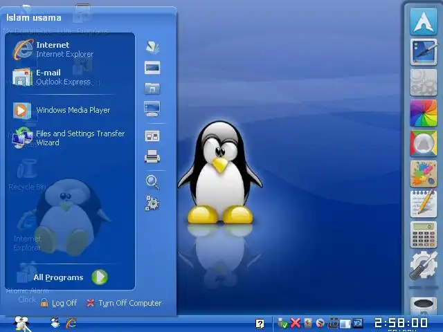Click the question mark help icon on taskbar
Viewport: 443px width, 332px height.
260,324
